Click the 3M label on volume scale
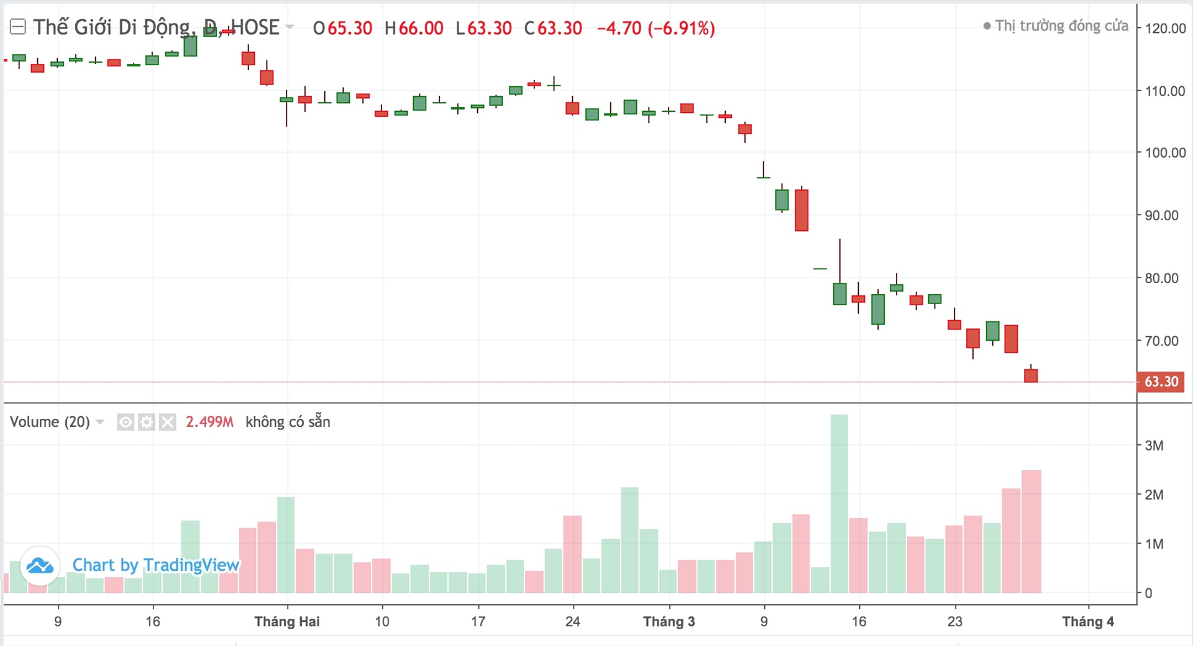This screenshot has width=1193, height=646. [x=1154, y=446]
